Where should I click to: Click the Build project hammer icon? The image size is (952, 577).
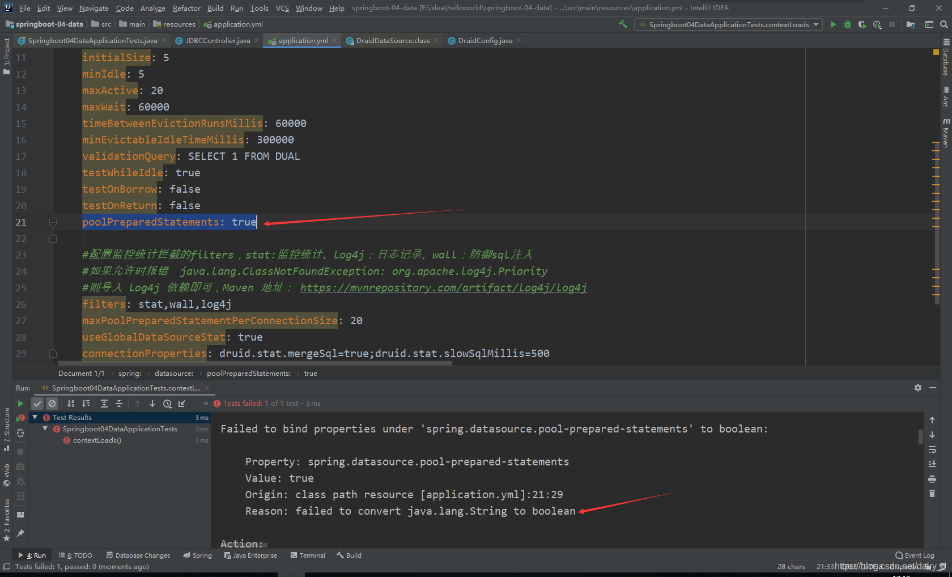tap(623, 24)
